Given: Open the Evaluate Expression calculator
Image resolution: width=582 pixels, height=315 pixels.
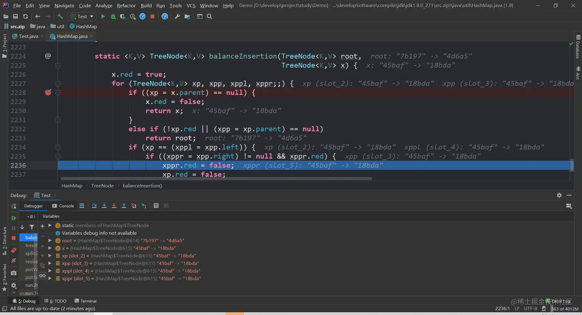Looking at the screenshot, I should tap(156, 206).
